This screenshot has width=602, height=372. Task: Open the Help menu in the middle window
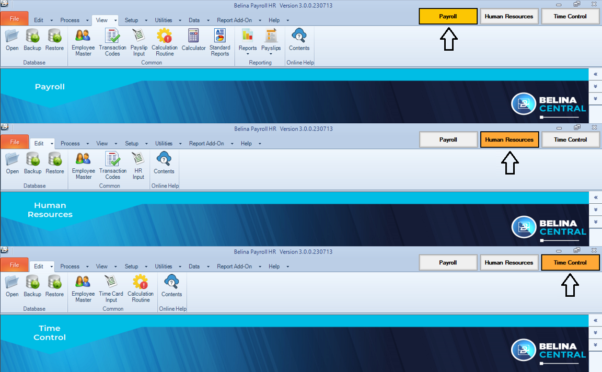246,143
